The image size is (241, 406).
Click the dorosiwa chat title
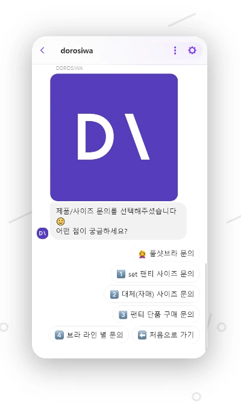[x=77, y=51]
